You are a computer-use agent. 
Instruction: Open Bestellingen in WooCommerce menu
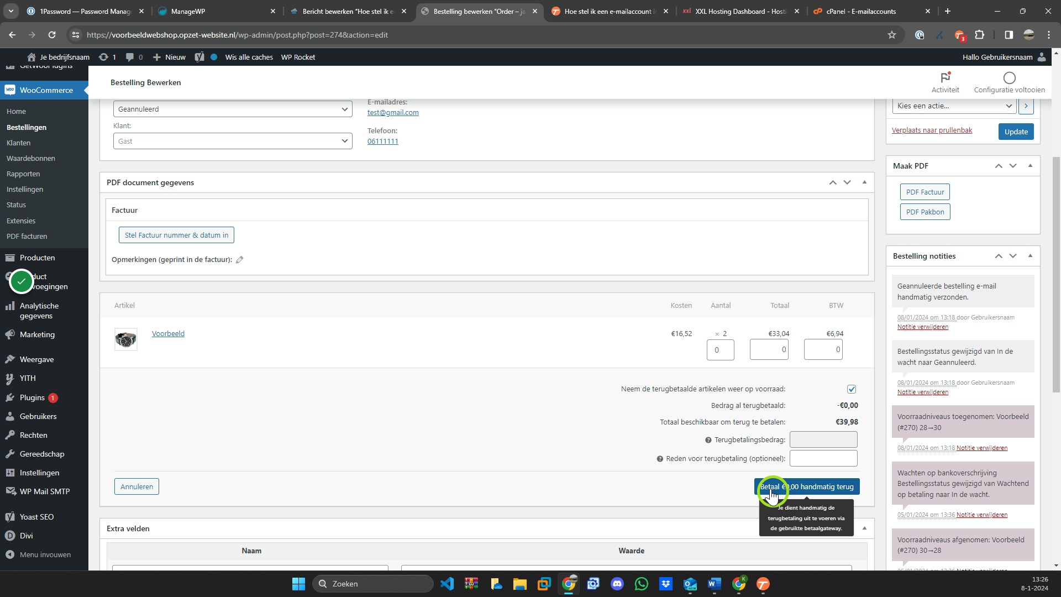27,127
